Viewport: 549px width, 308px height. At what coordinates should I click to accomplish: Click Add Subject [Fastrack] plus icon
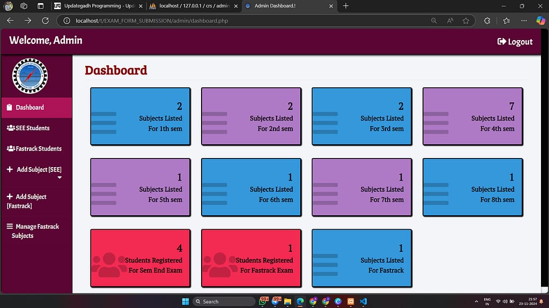(10, 197)
